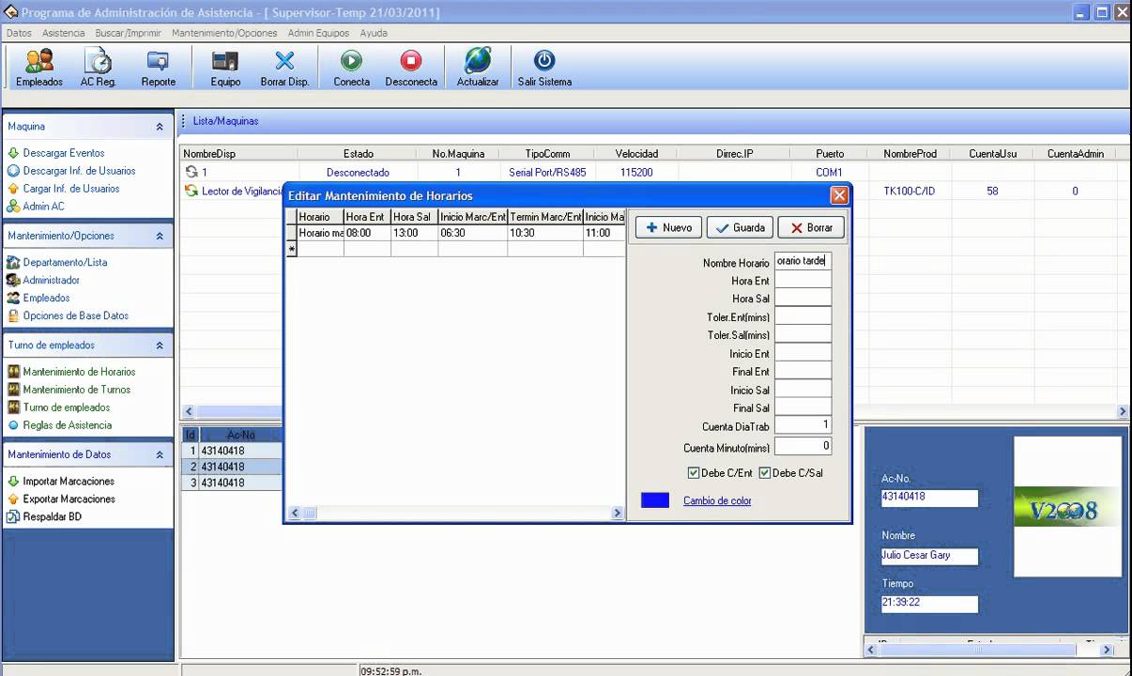
Task: Open the Buscar/Imprimir menu
Action: [x=129, y=33]
